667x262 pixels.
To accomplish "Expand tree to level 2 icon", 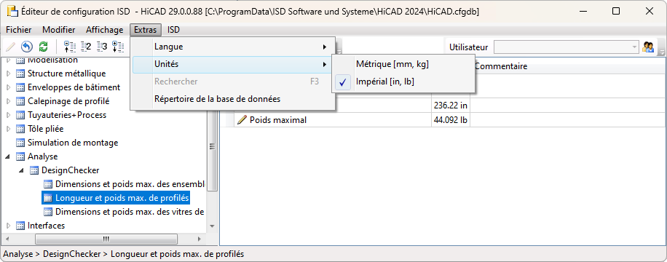I will coord(86,47).
